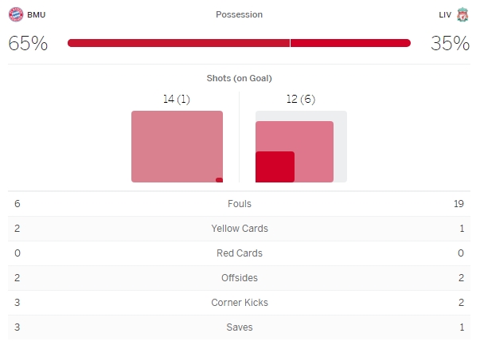Screen dimensions: 480x341
Task: Select the Corner Kicks statistics row
Action: tap(239, 303)
